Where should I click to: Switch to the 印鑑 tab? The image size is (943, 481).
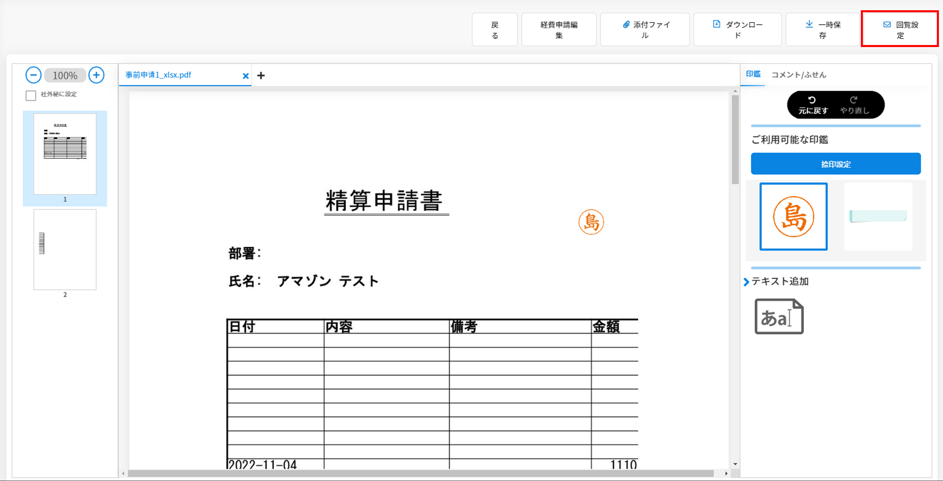point(753,74)
